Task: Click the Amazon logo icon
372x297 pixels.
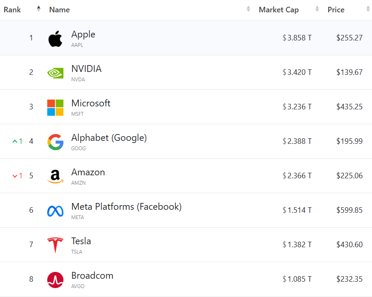Action: [55, 176]
